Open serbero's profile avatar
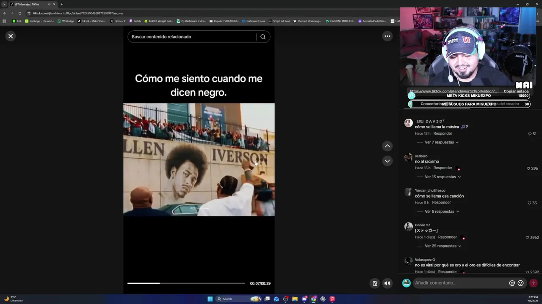The image size is (542, 304). point(408,157)
